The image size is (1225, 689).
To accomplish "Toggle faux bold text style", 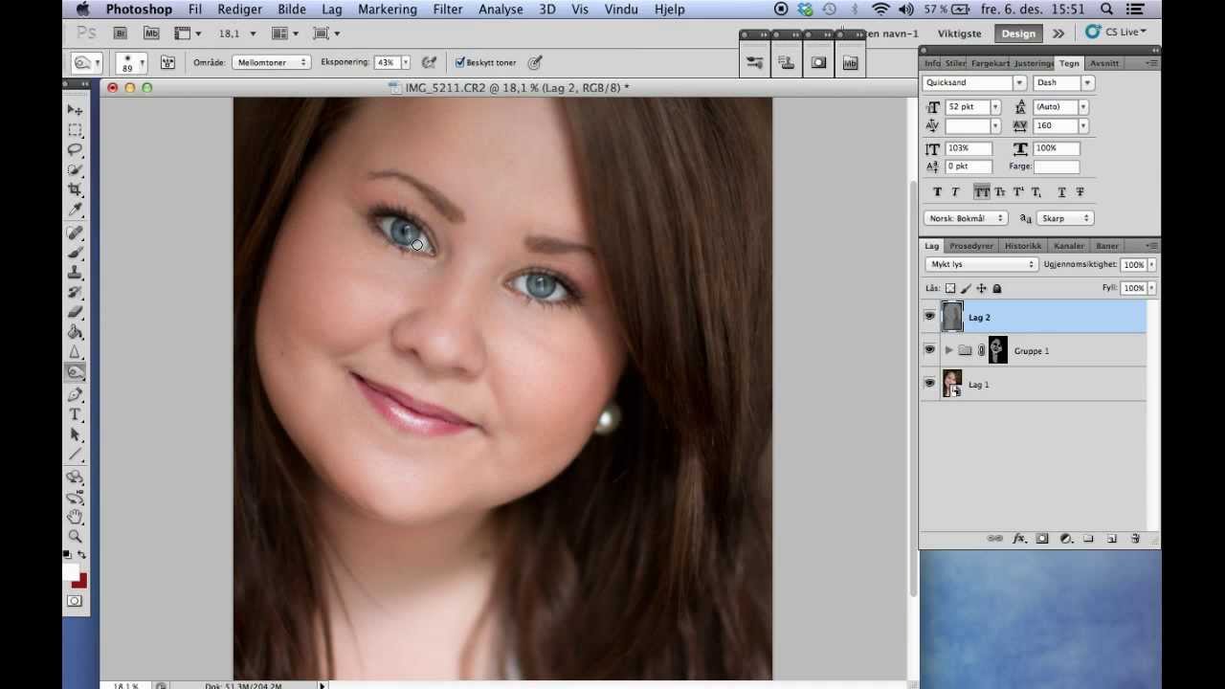I will 937,192.
